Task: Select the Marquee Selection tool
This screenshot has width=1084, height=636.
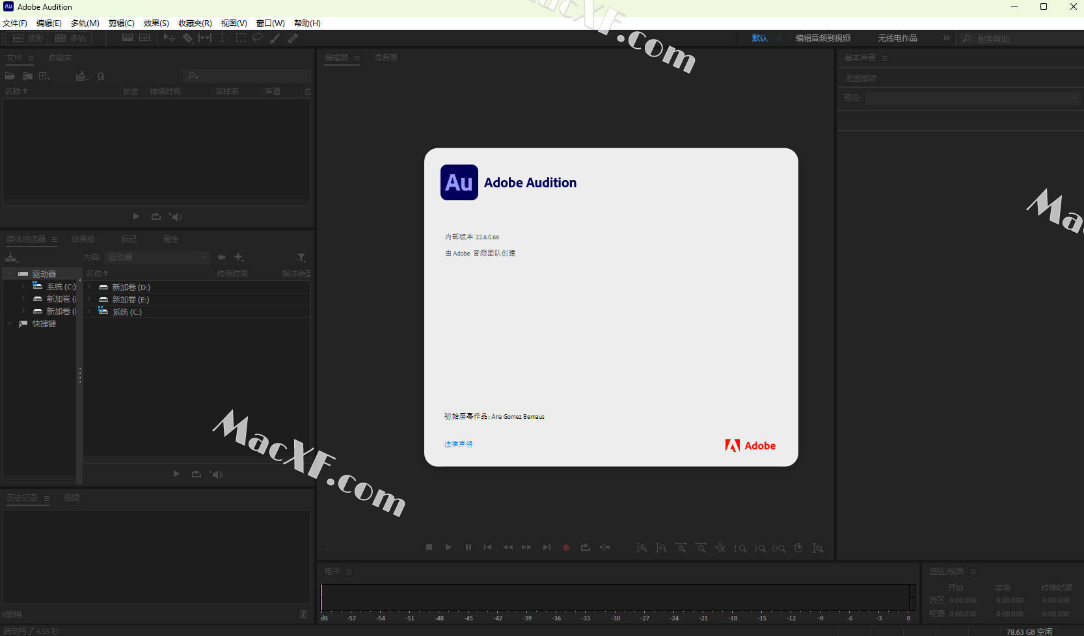Action: [x=240, y=38]
